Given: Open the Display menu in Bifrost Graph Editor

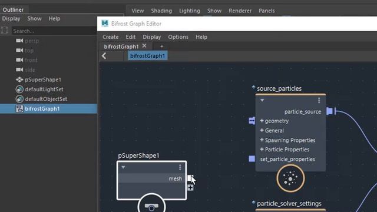Looking at the screenshot, I should [x=152, y=37].
